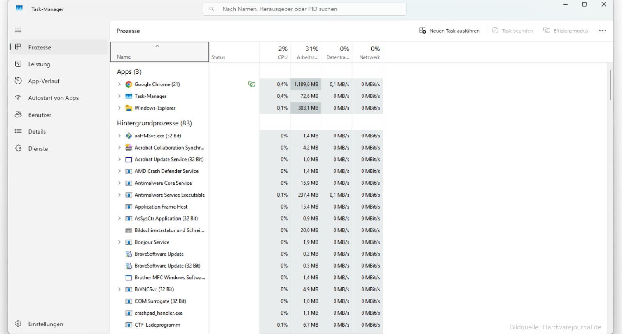Viewport: 622px width, 334px height.
Task: Click the Leistung sidebar icon
Action: pos(18,64)
